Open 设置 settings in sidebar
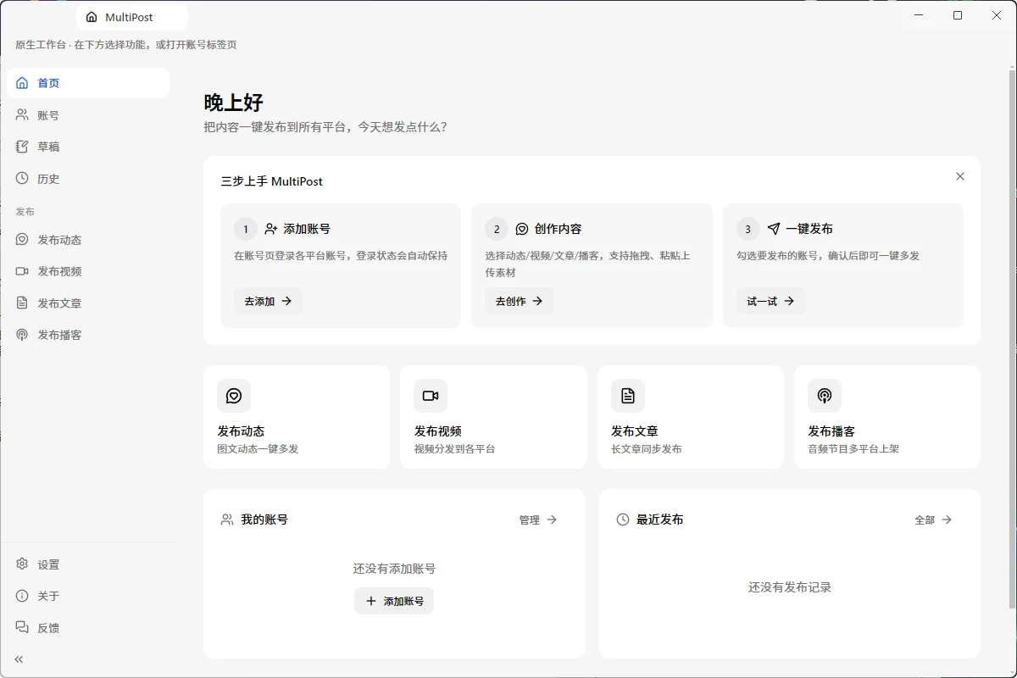The image size is (1017, 678). (88, 564)
